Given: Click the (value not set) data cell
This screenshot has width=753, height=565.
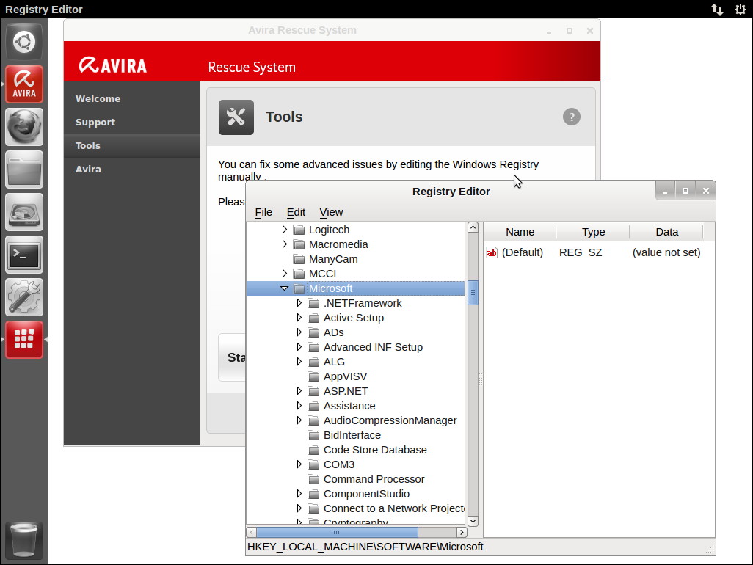Looking at the screenshot, I should 666,252.
